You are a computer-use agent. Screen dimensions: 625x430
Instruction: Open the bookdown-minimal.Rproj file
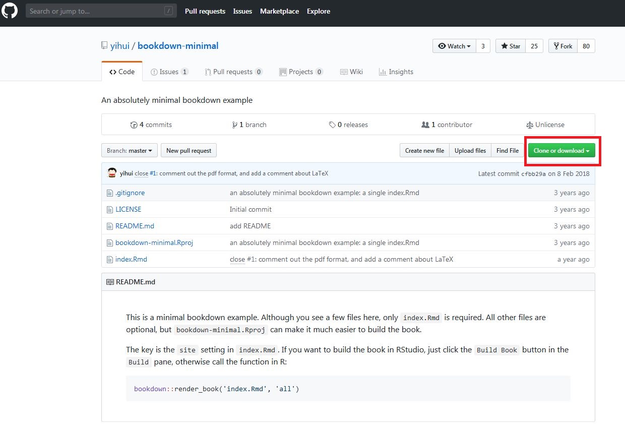(x=154, y=243)
